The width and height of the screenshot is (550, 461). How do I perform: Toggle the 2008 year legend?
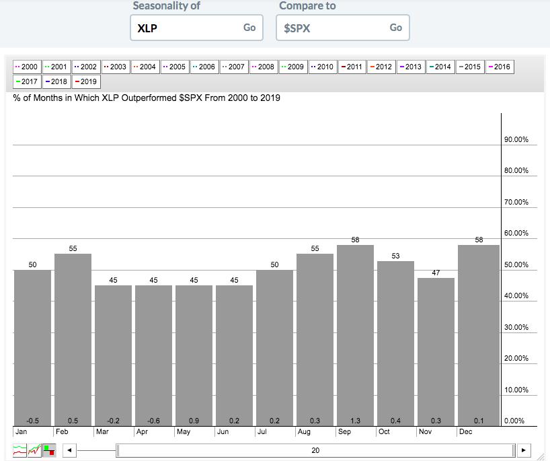click(264, 67)
